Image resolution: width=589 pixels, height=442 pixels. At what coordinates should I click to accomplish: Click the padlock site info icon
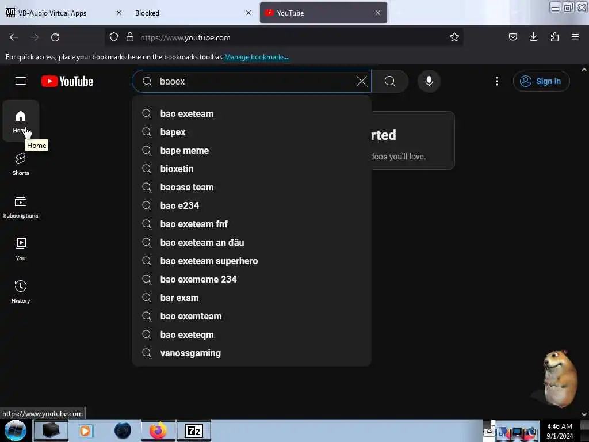click(130, 37)
